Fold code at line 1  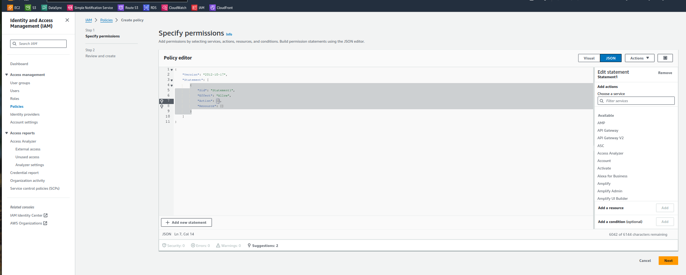(x=172, y=70)
